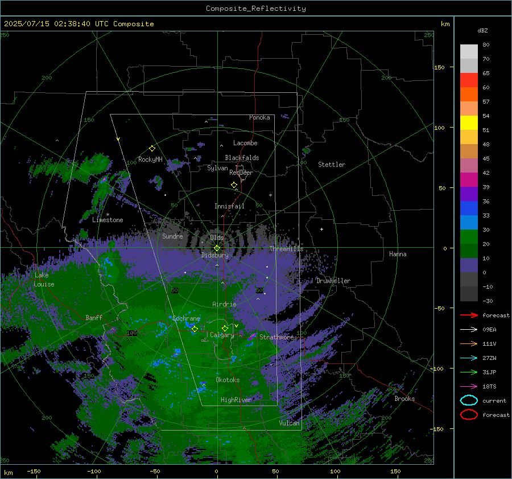Click the light gray top swatch below 80
Viewport: 512px width, 479px height.
(469, 51)
